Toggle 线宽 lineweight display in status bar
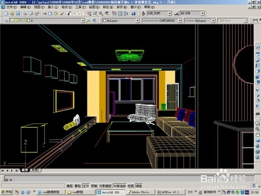 point(130,186)
